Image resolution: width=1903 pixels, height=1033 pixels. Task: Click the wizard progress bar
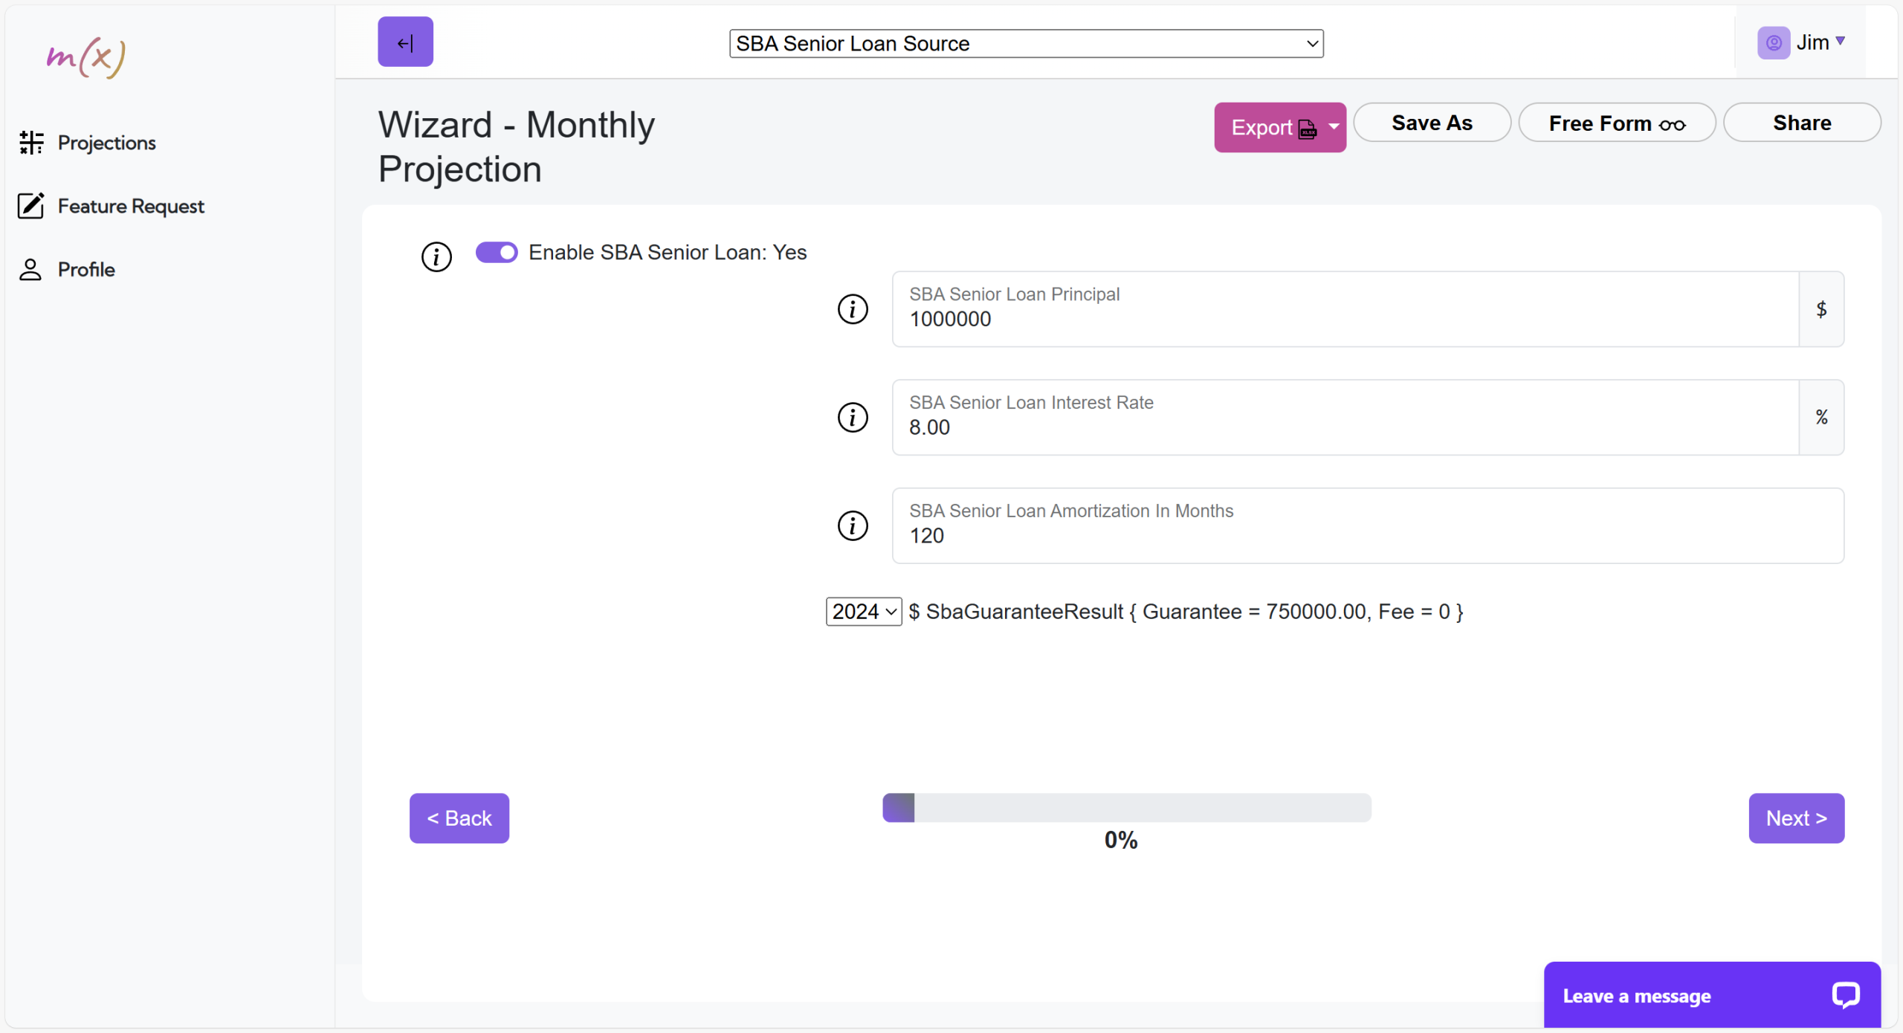tap(1127, 808)
